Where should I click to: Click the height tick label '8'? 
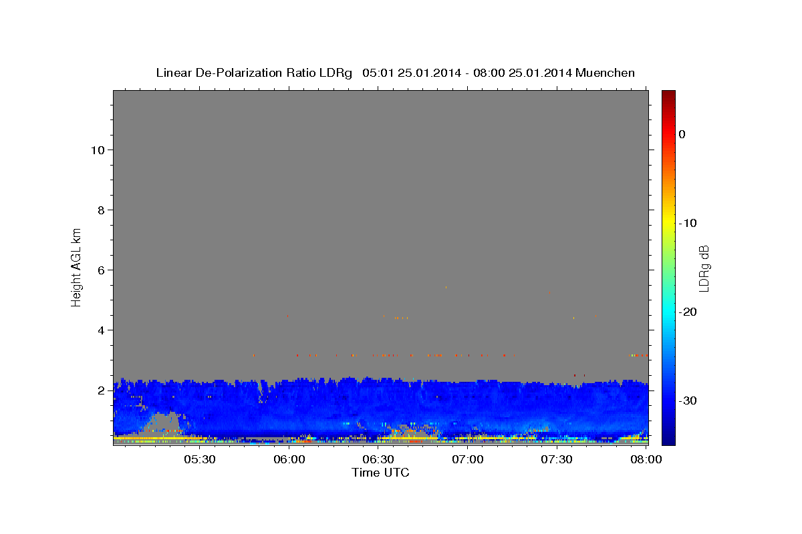102,210
